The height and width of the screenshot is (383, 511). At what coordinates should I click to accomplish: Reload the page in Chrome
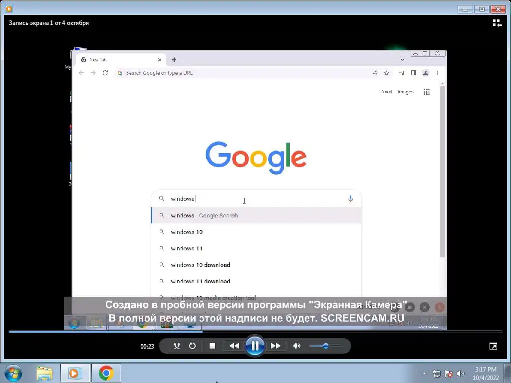click(105, 73)
